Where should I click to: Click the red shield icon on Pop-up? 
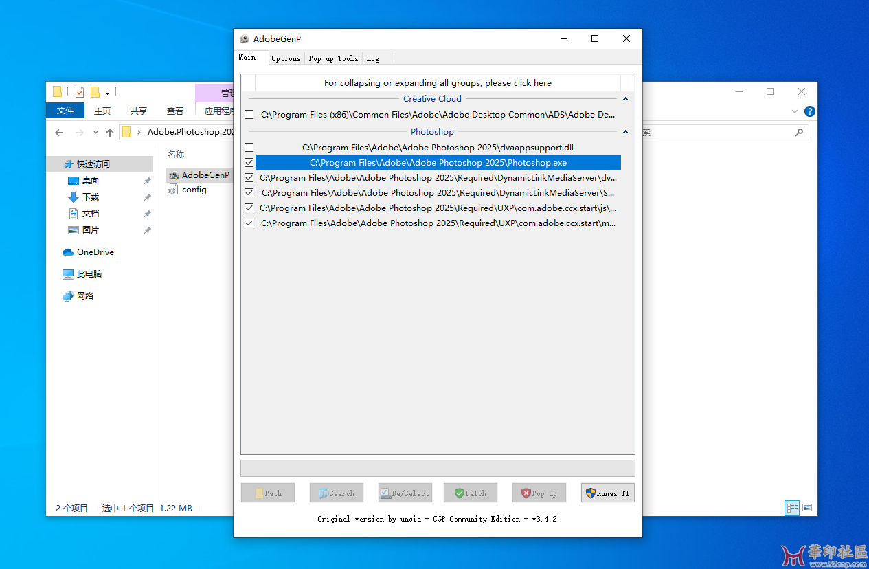coord(526,493)
